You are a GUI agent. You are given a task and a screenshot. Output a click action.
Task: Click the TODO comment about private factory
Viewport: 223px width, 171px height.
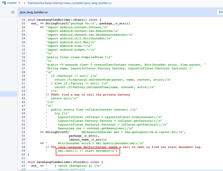[x=88, y=94]
